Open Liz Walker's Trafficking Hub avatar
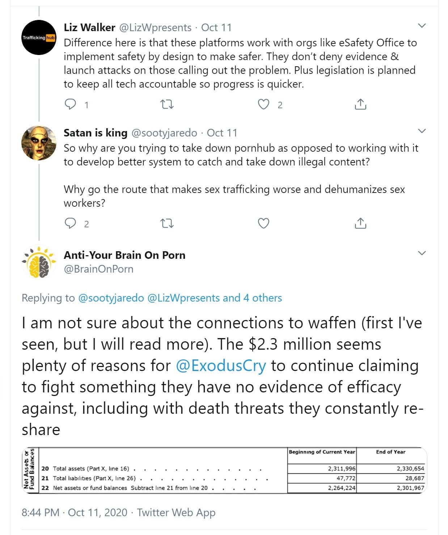448x535 pixels. [39, 38]
